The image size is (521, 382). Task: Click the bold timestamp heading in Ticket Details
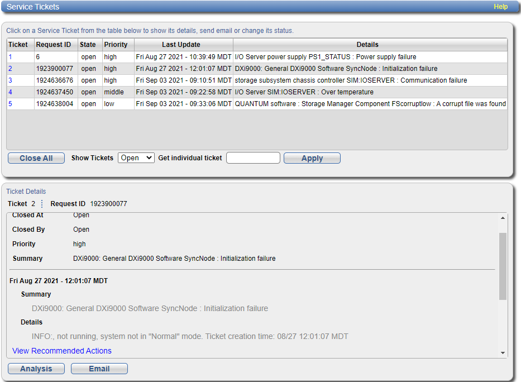coord(59,281)
